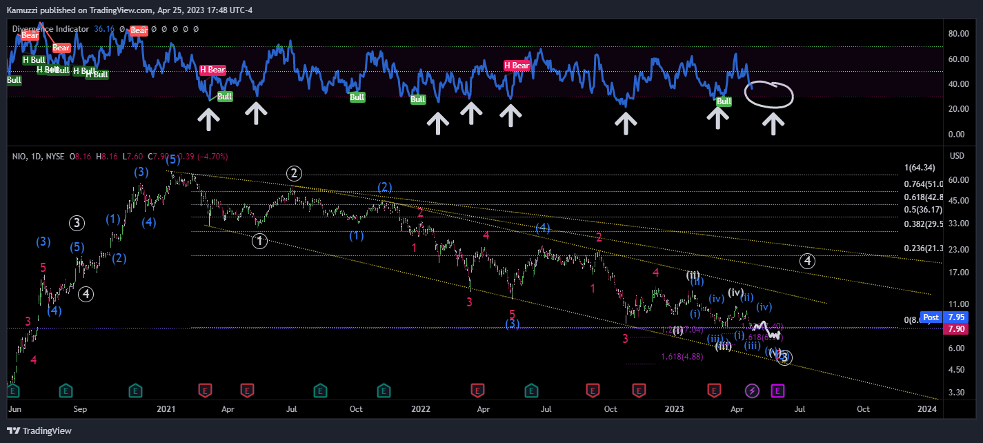Image resolution: width=983 pixels, height=443 pixels.
Task: Open the TradingView logo at bottom left
Action: [x=39, y=431]
